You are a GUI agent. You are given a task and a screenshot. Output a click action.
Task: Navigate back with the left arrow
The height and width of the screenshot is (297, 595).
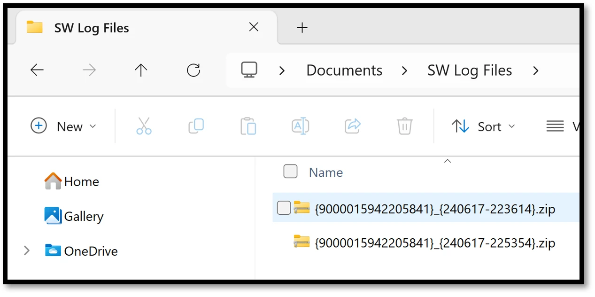click(x=37, y=70)
